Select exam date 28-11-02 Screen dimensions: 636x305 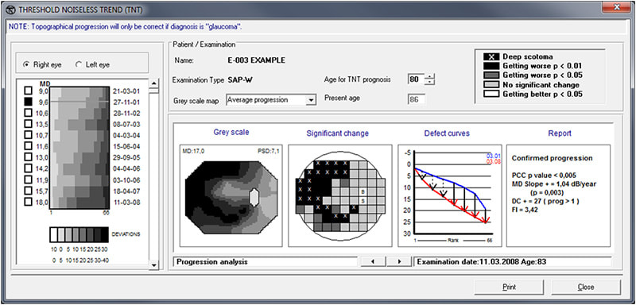[126, 113]
